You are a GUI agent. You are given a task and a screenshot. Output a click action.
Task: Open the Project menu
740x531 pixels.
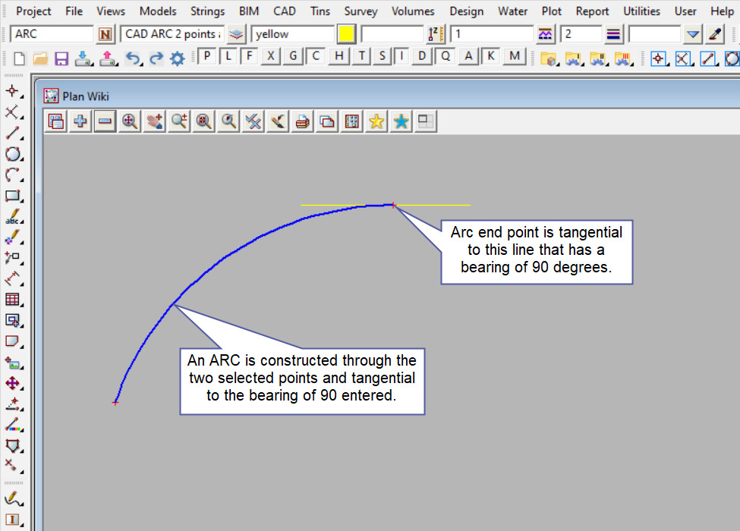pyautogui.click(x=33, y=11)
